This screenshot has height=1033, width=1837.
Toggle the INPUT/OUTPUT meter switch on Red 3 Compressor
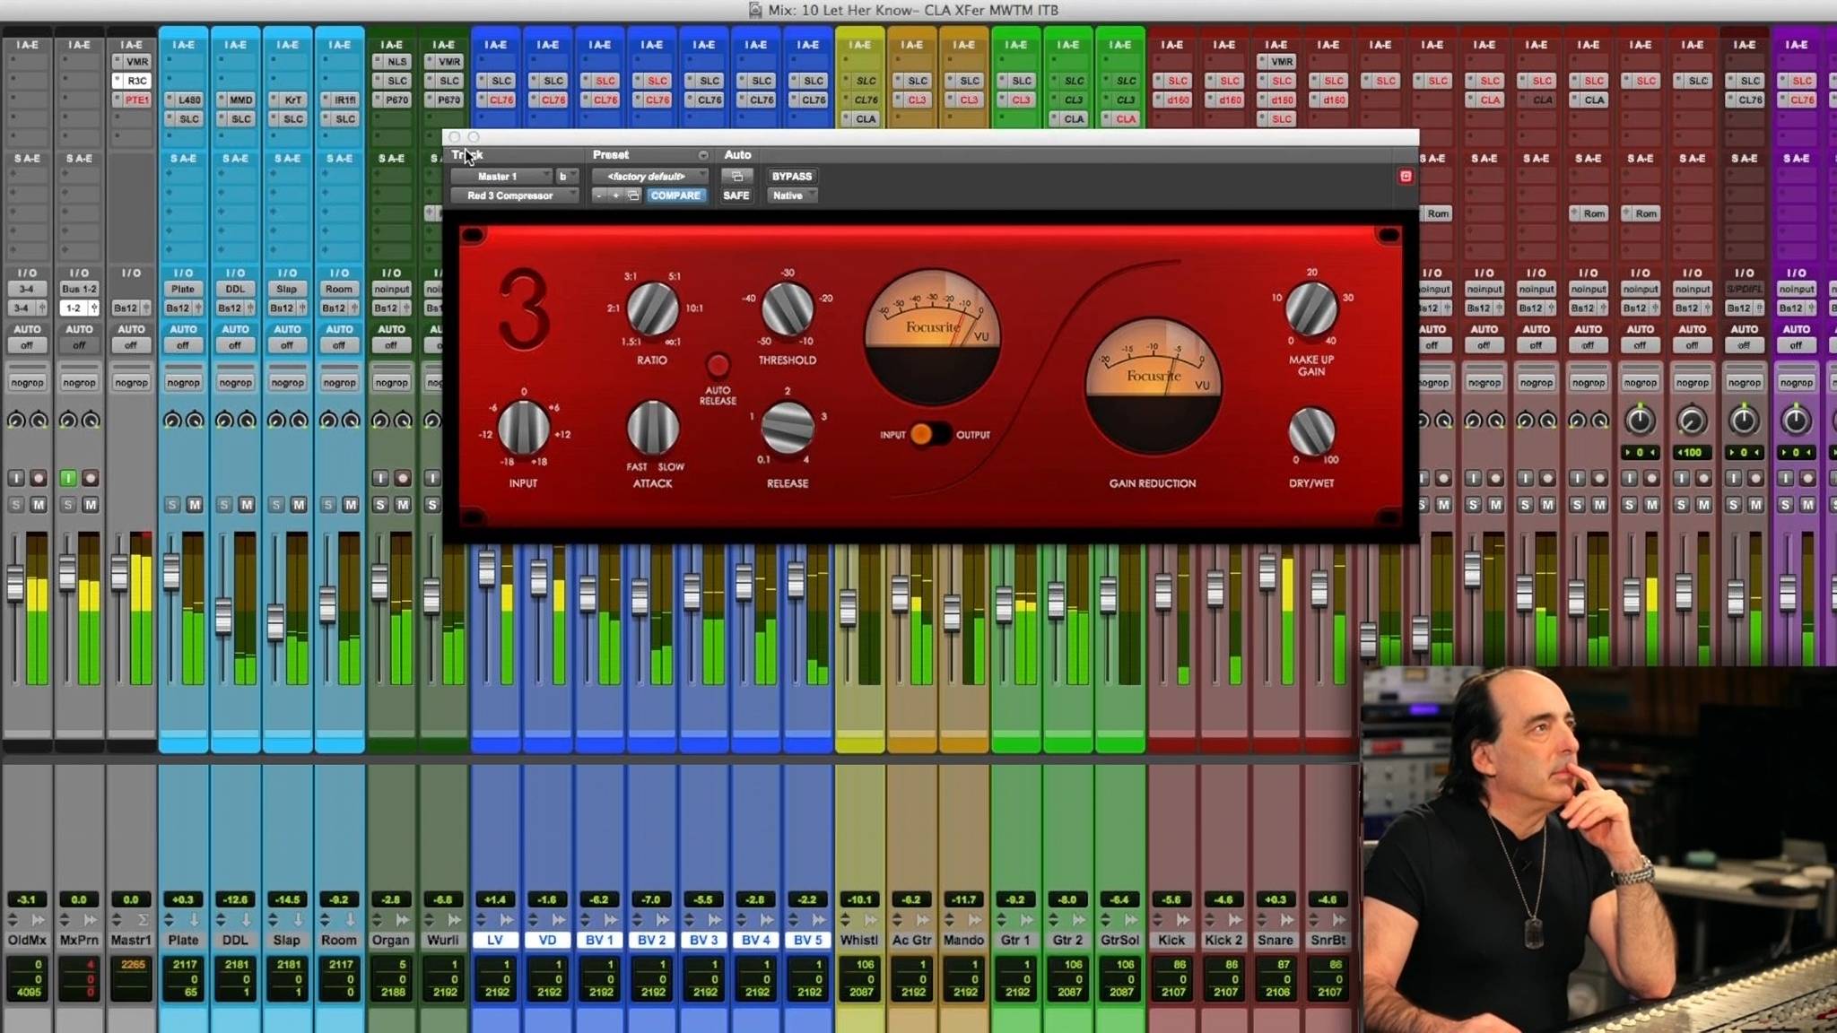coord(933,434)
